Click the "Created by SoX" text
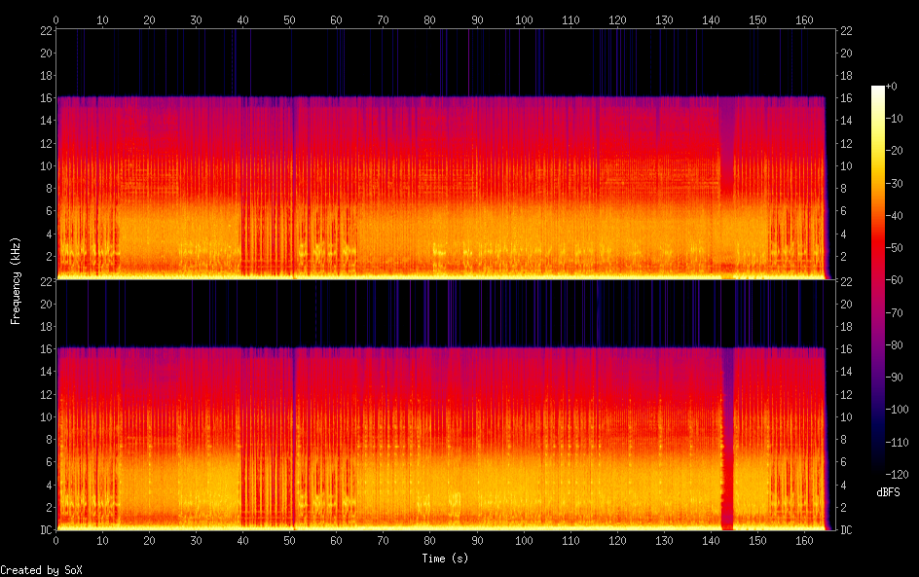The image size is (919, 577). pyautogui.click(x=41, y=570)
